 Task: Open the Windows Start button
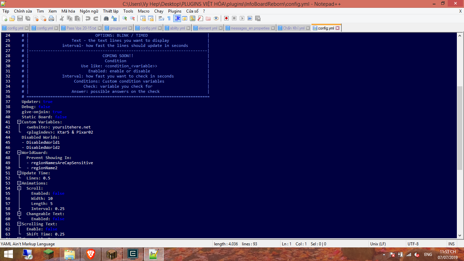coord(8,254)
